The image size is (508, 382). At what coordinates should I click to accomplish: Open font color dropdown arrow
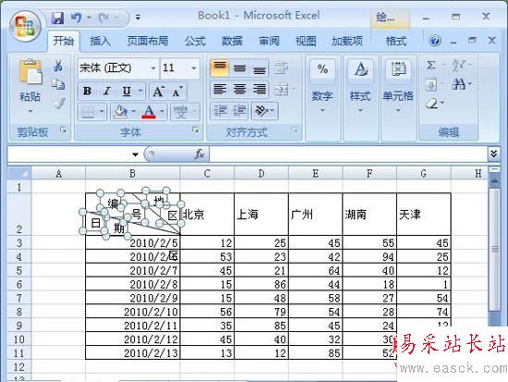click(162, 112)
